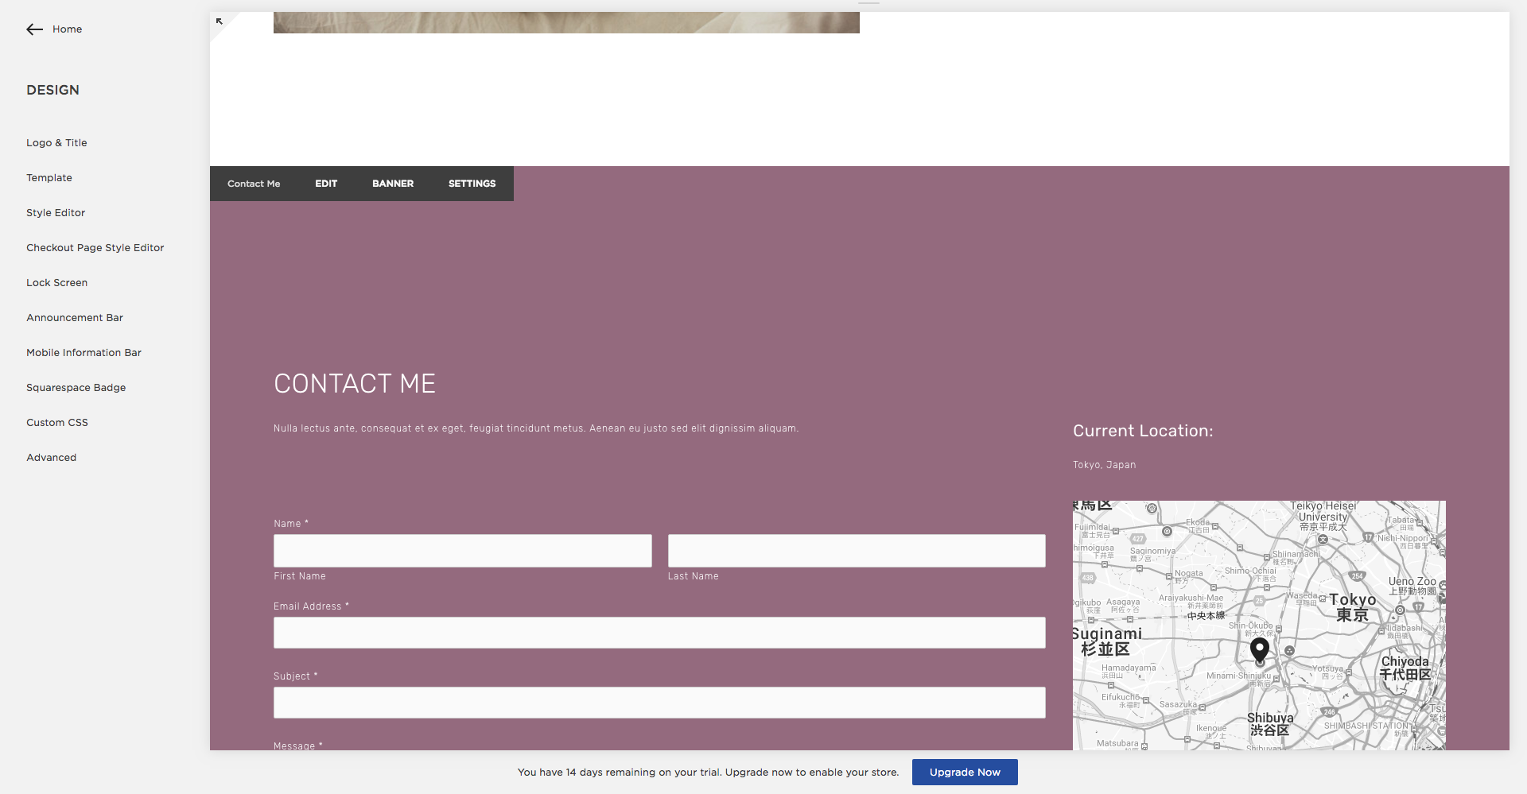Open Mobile Information Bar settings
The image size is (1527, 794).
(84, 352)
